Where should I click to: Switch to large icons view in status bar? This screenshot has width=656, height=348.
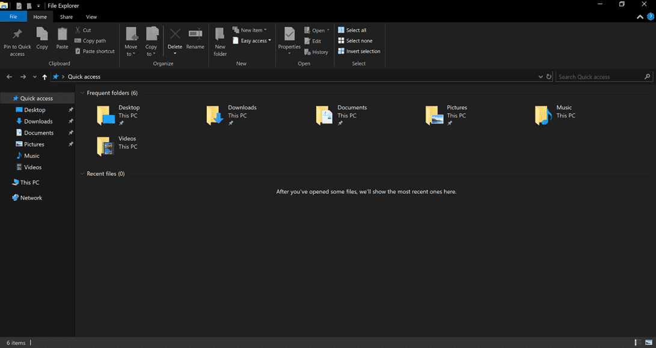[648, 343]
